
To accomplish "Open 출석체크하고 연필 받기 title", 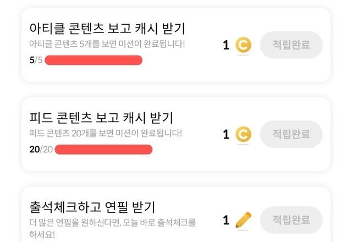I will point(92,207).
